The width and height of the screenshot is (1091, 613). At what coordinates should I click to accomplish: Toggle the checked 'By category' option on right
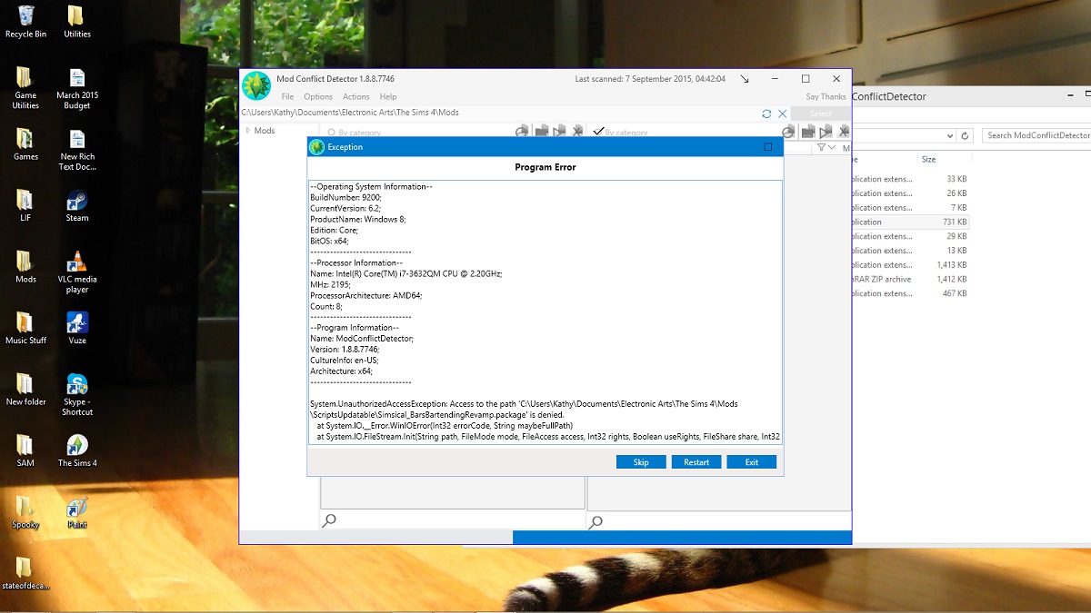(598, 132)
